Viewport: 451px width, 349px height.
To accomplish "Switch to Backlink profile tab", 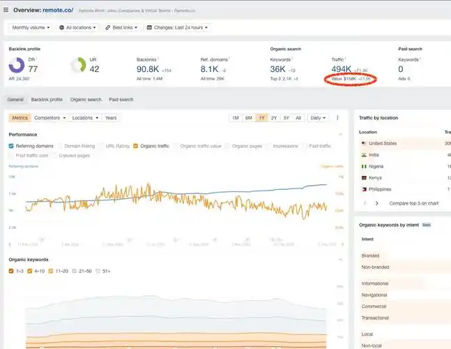I will click(x=47, y=99).
